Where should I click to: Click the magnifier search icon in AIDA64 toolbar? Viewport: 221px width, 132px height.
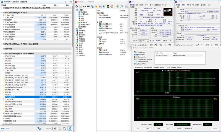[121, 6]
